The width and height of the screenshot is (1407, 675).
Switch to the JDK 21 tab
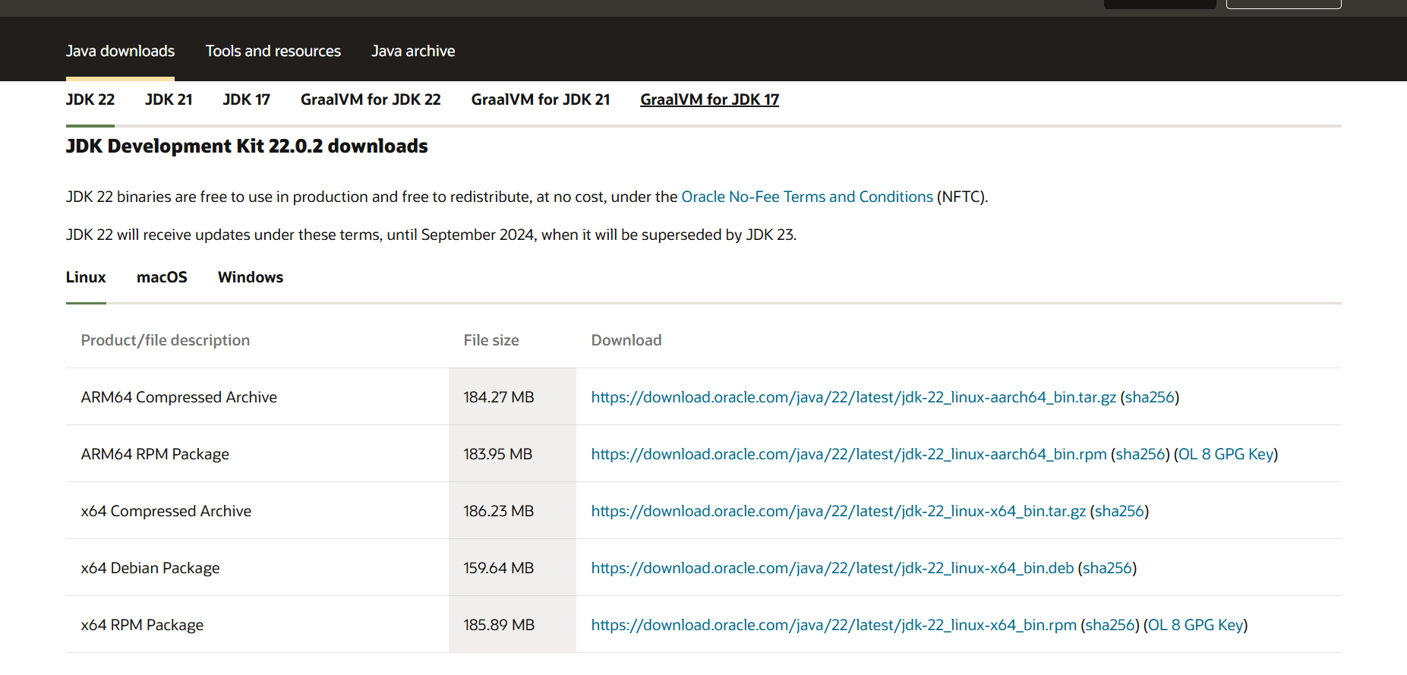[x=169, y=99]
